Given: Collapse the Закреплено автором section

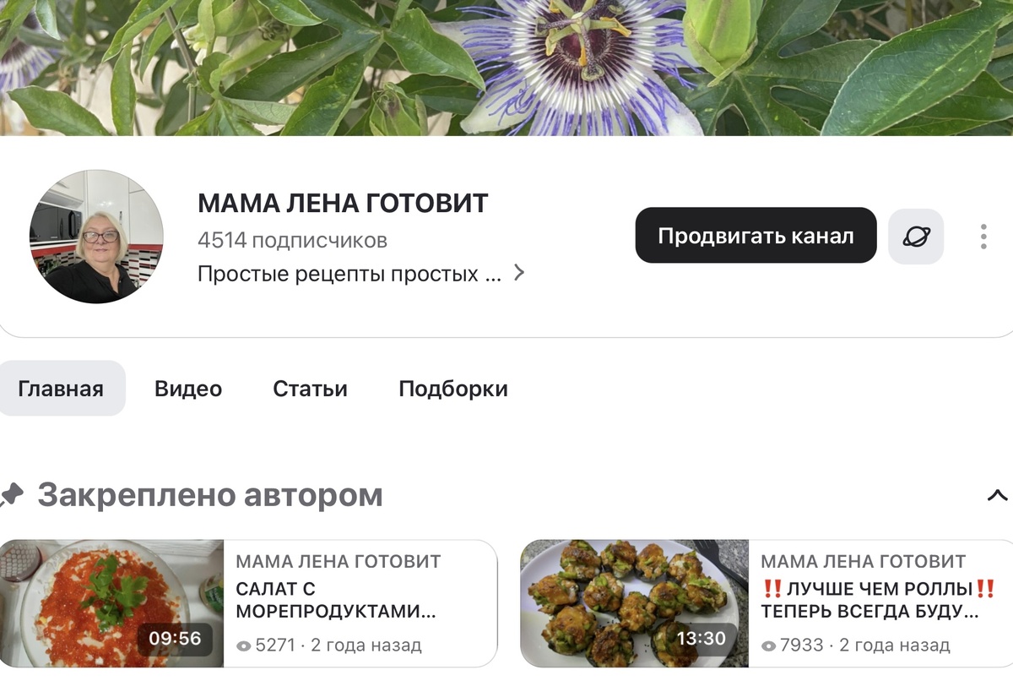Looking at the screenshot, I should click(x=997, y=496).
